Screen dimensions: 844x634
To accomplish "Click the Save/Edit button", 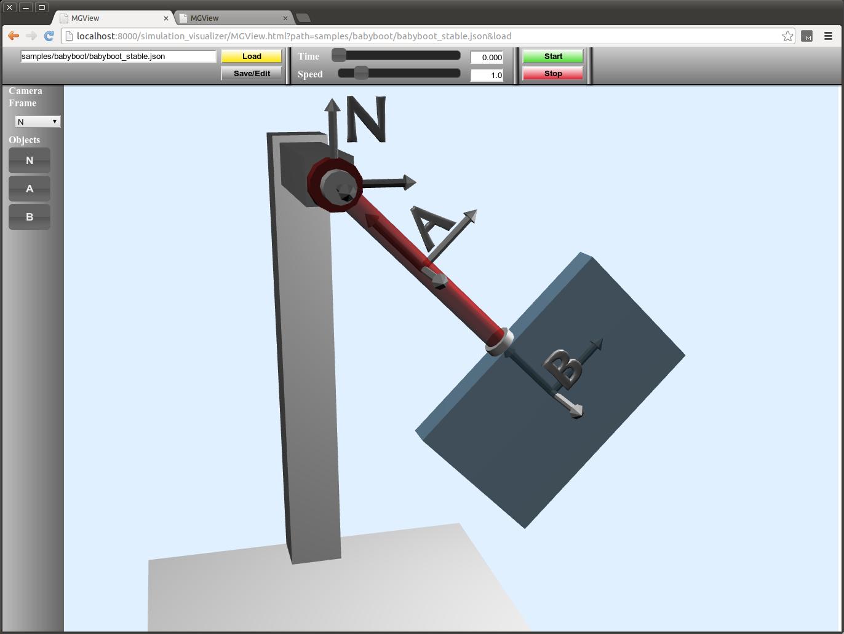I will tap(252, 73).
